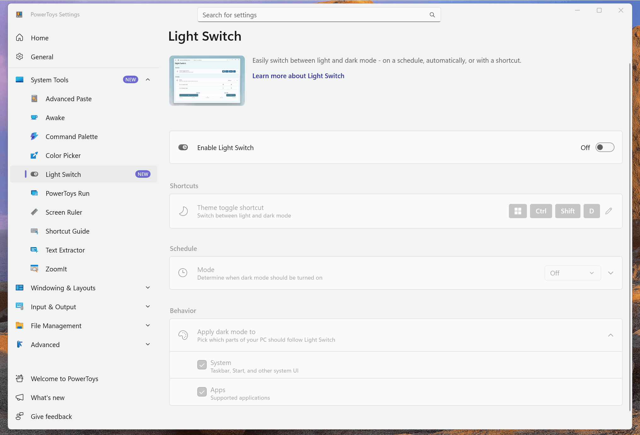This screenshot has width=640, height=435.
Task: Select the Advanced Paste clipboard icon
Action: pyautogui.click(x=35, y=99)
